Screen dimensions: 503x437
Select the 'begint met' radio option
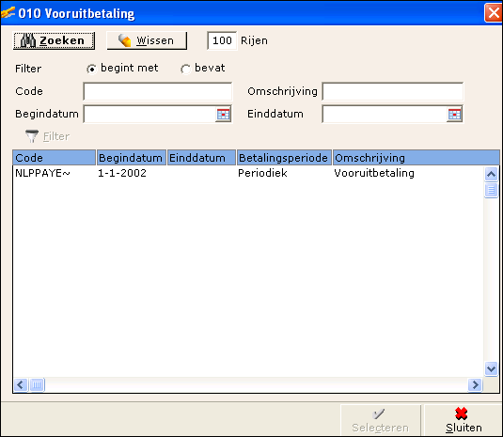pos(91,69)
